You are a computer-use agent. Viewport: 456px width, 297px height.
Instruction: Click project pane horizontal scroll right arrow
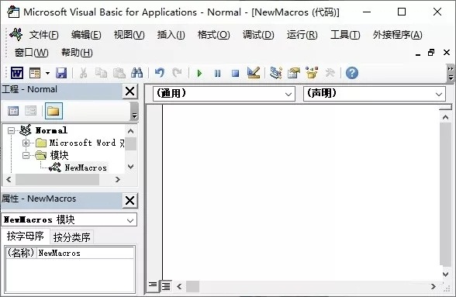(118, 179)
